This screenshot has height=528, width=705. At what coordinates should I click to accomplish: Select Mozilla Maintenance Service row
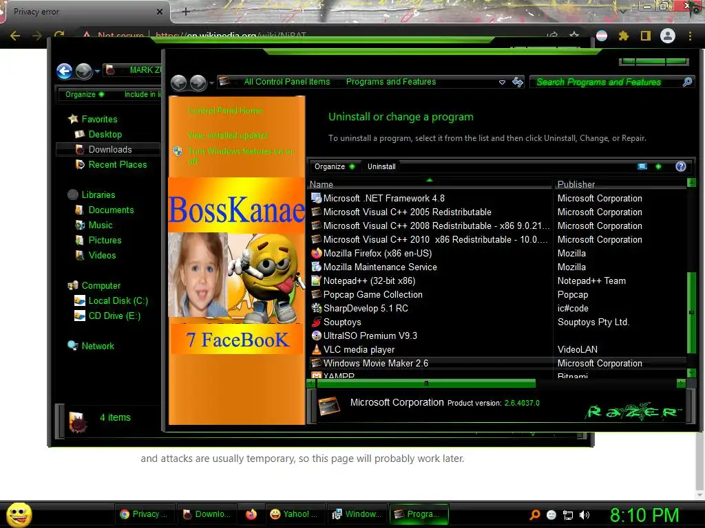pos(498,267)
